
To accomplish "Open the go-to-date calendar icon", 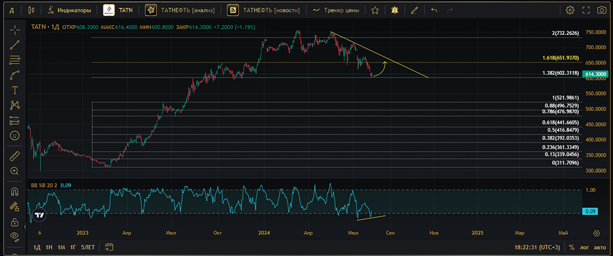I will coord(109,247).
